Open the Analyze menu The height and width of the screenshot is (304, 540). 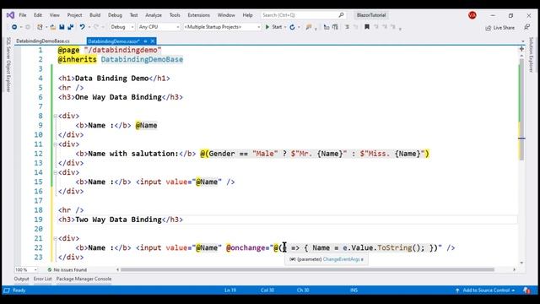tap(154, 15)
